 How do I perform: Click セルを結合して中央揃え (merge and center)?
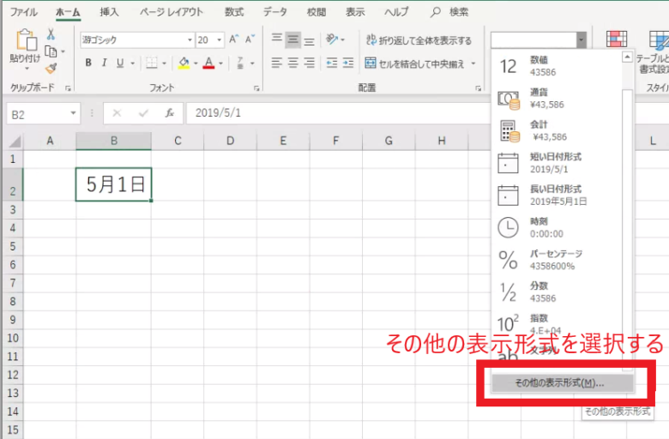click(415, 63)
